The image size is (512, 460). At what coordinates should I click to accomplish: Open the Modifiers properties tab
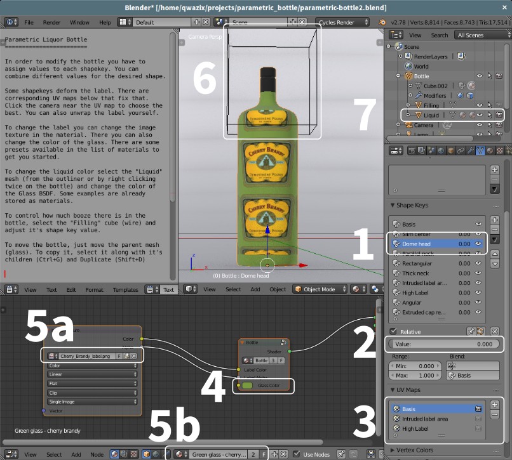[470, 150]
